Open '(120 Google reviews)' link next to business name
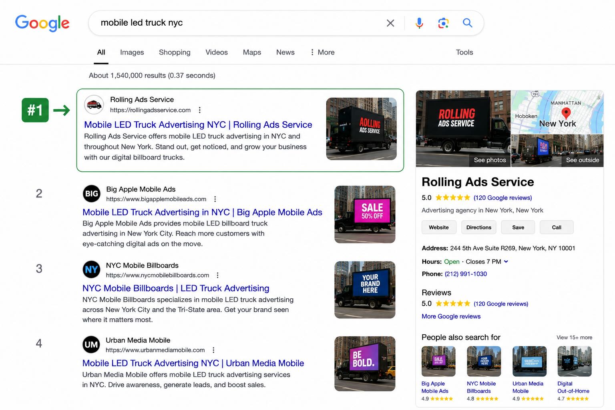 click(x=502, y=198)
